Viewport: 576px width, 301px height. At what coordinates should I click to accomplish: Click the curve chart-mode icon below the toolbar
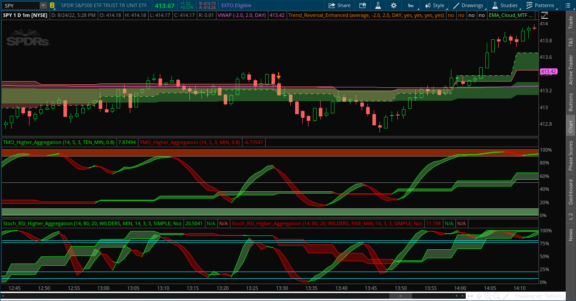(544, 15)
